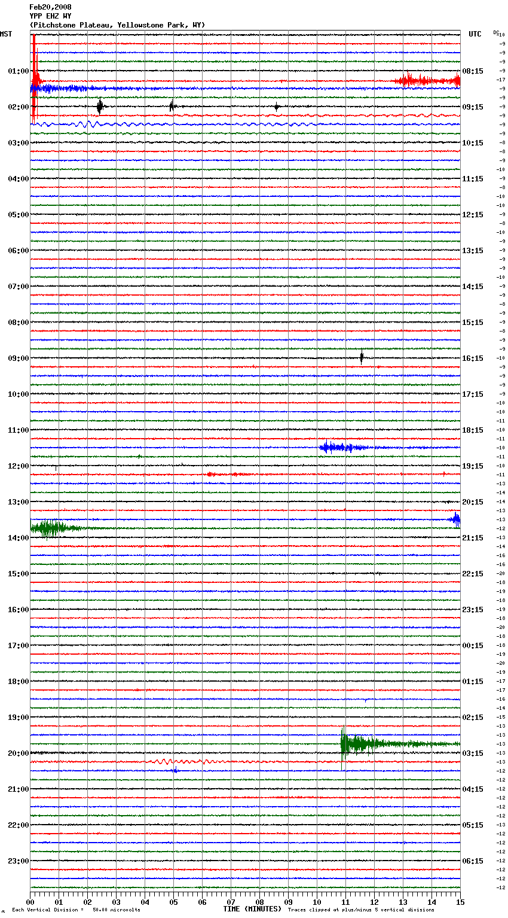Click the 00:15 UTC time label
This screenshot has width=508, height=918.
pyautogui.click(x=473, y=646)
